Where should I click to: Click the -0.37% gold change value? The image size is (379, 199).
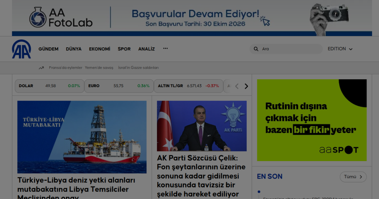pos(212,86)
